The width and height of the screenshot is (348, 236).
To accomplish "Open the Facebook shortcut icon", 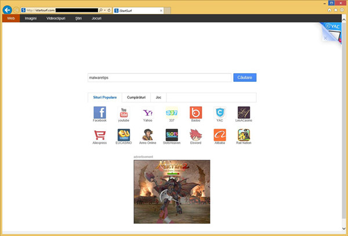I will 100,112.
